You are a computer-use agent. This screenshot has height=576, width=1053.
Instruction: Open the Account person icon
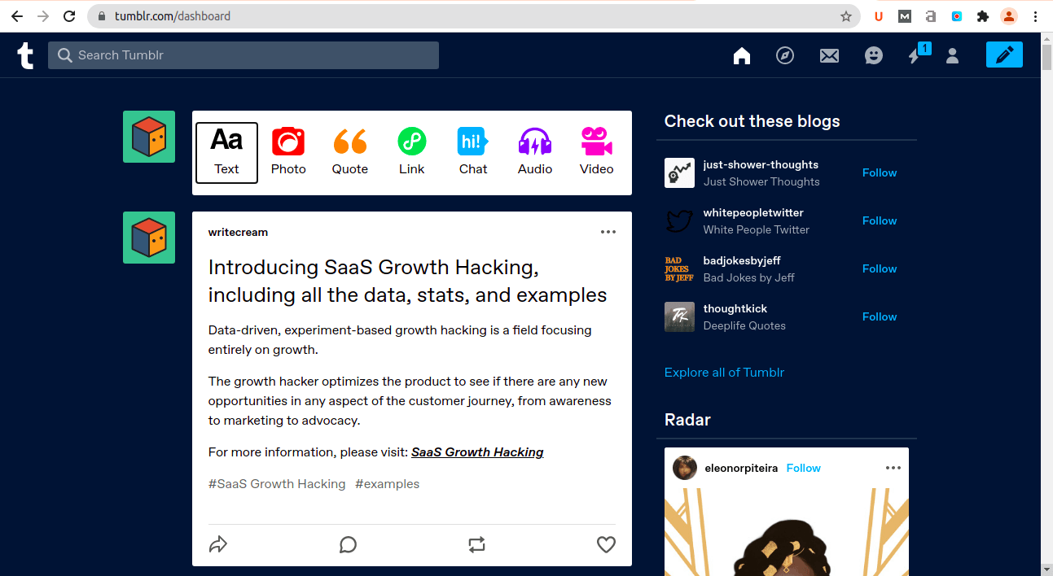click(952, 55)
